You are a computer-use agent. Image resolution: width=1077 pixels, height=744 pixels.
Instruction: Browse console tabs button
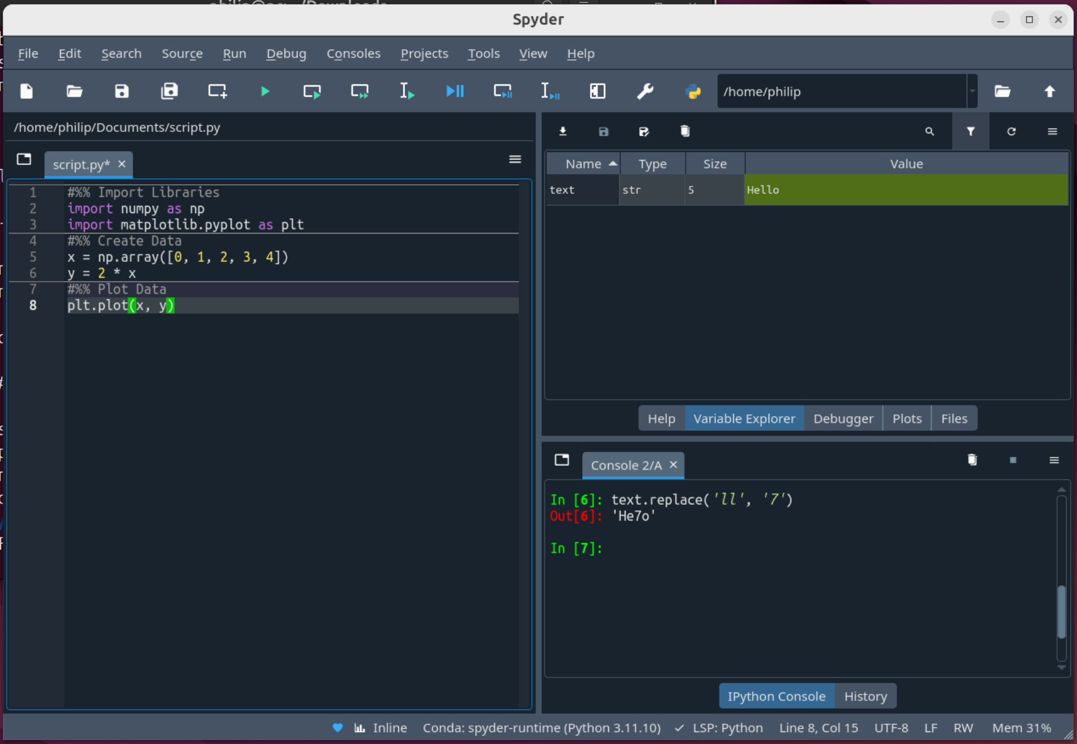tap(562, 460)
